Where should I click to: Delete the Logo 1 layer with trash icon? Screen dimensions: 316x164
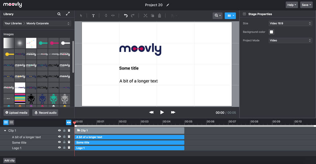point(69,148)
